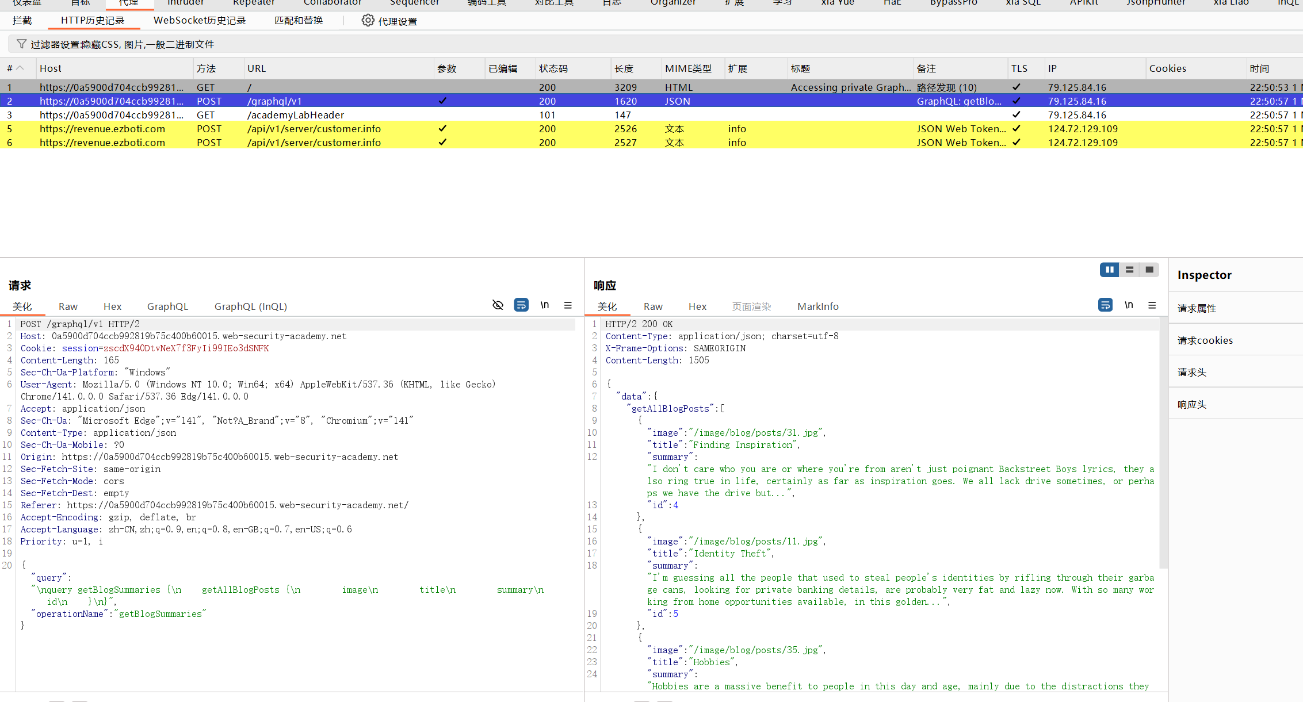Toggle newline display in request panel

pos(544,305)
